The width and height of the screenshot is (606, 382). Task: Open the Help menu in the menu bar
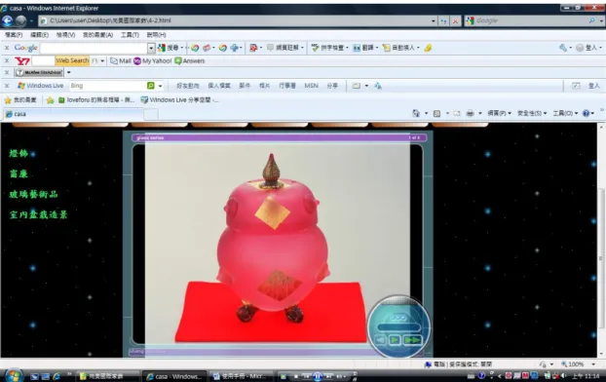point(156,35)
